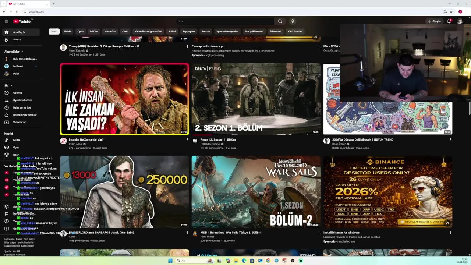471x265 pixels.
Task: Bookmark this page with star icon
Action: tap(451, 11)
